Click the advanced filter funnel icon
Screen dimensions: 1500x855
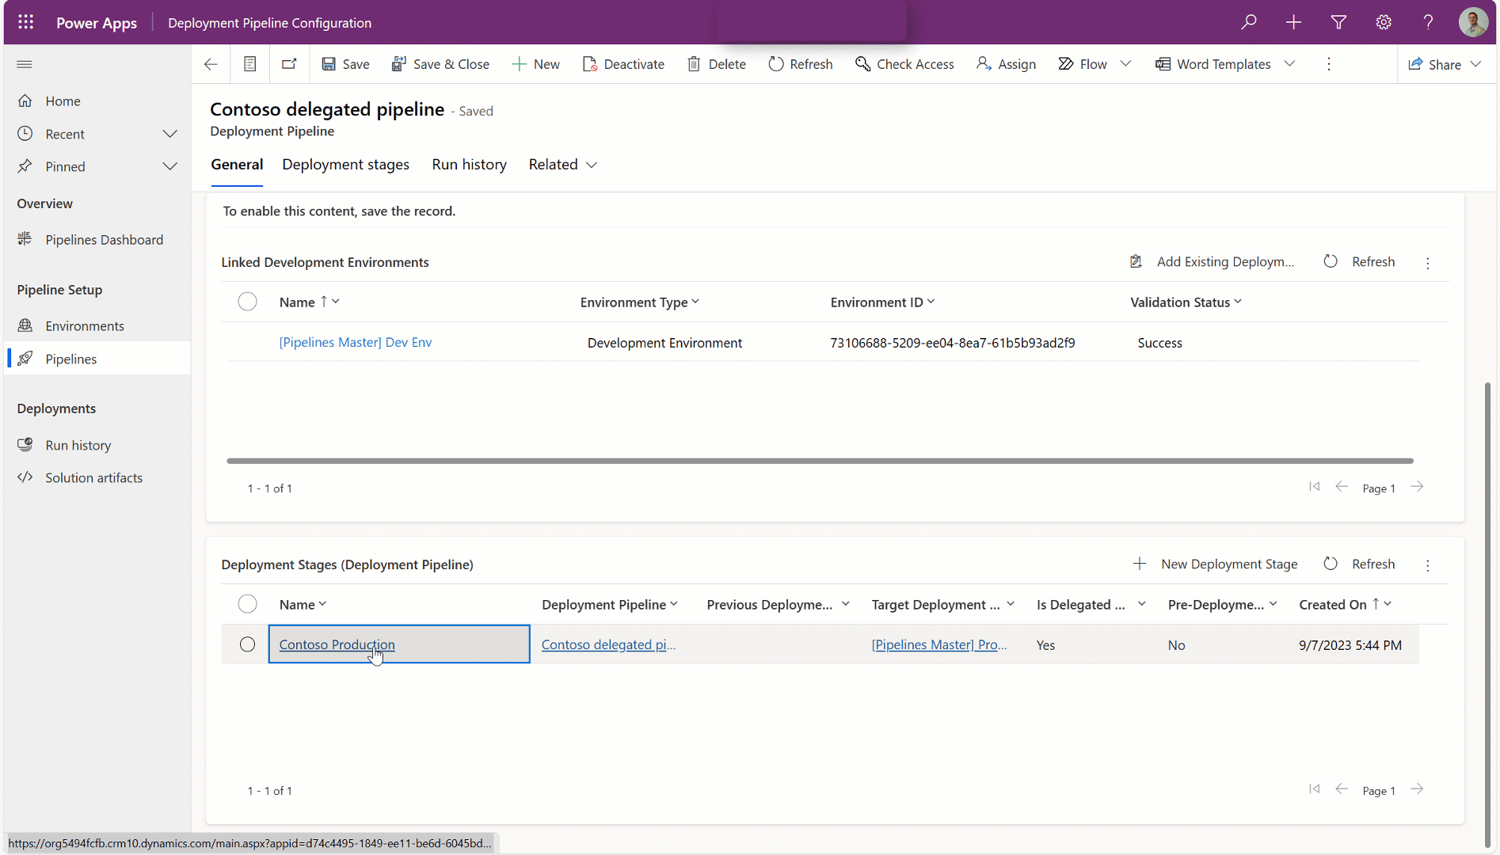coord(1338,22)
